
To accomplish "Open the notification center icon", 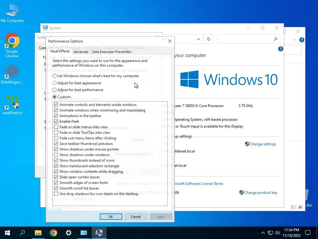I will coord(308,233).
